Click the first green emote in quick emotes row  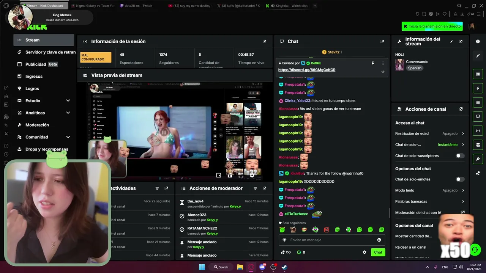coord(282,230)
